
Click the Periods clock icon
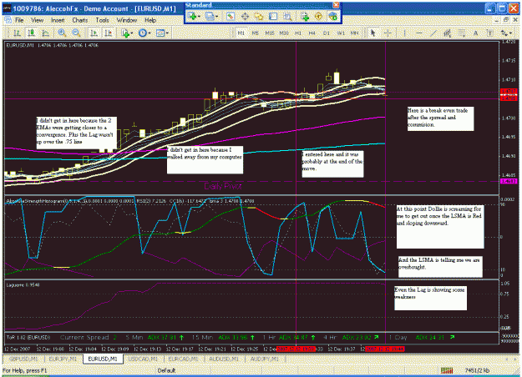click(x=143, y=33)
